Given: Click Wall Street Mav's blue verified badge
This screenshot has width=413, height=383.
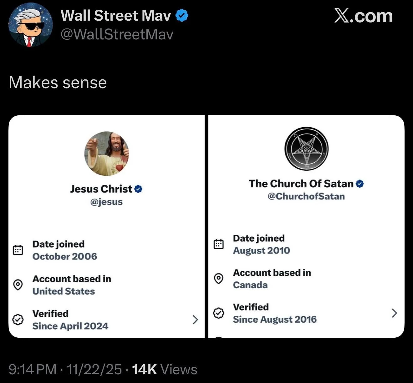Looking at the screenshot, I should 182,15.
